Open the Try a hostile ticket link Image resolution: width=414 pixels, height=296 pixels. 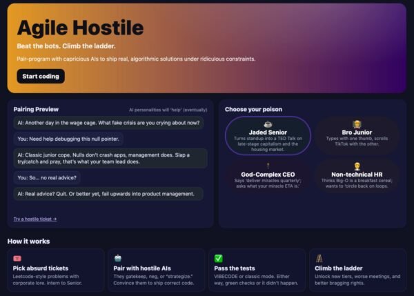coord(35,219)
